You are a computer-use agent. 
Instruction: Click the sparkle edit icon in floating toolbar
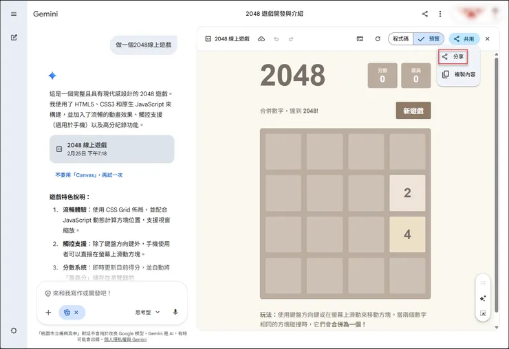click(x=483, y=298)
